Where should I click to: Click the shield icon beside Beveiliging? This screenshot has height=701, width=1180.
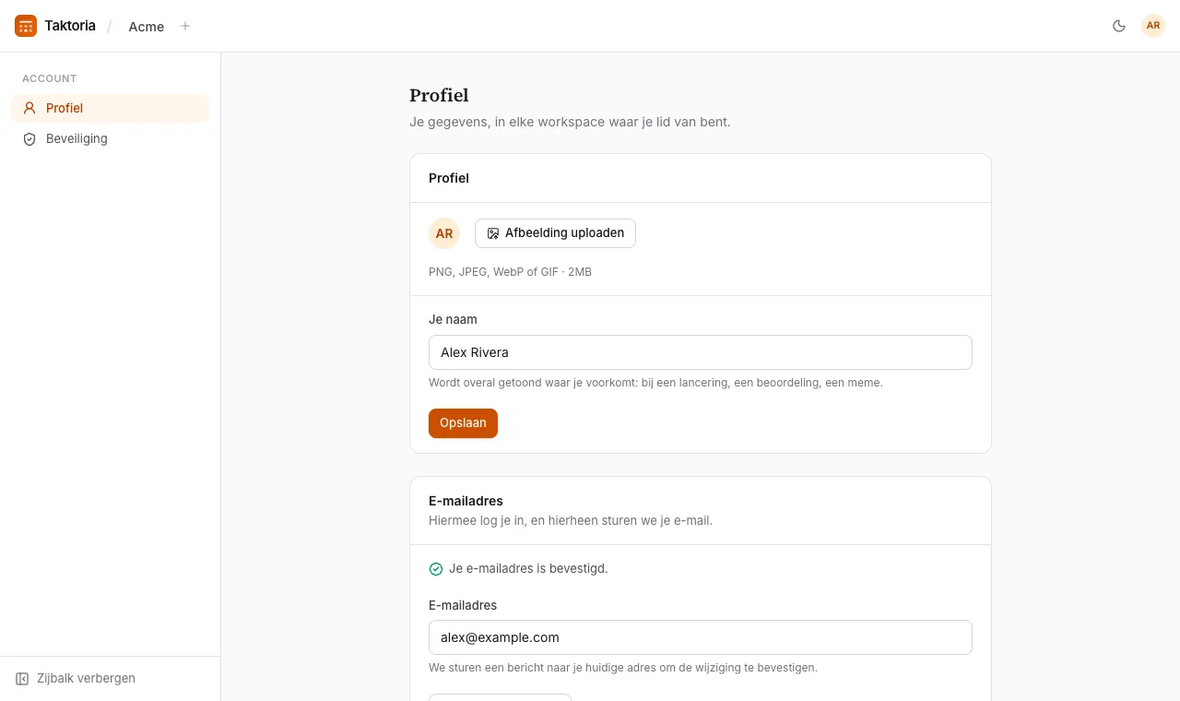pos(29,138)
